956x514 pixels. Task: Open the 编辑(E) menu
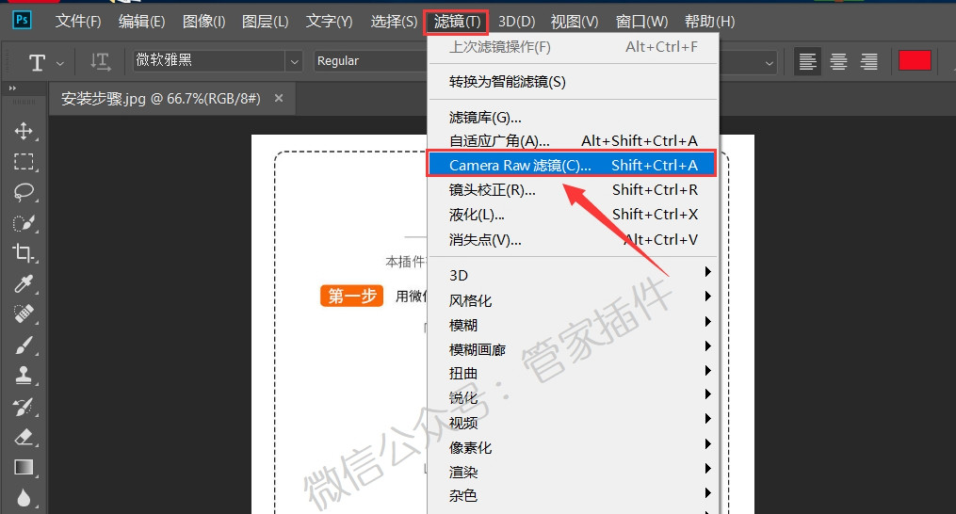pyautogui.click(x=141, y=22)
